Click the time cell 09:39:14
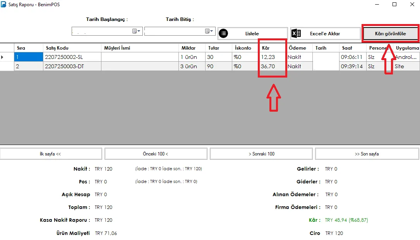The height and width of the screenshot is (240, 420). pyautogui.click(x=353, y=66)
